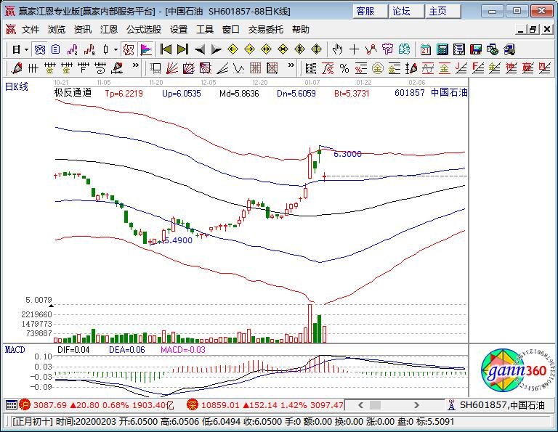Open the 公式选股 menu
The width and height of the screenshot is (558, 432).
(x=143, y=30)
